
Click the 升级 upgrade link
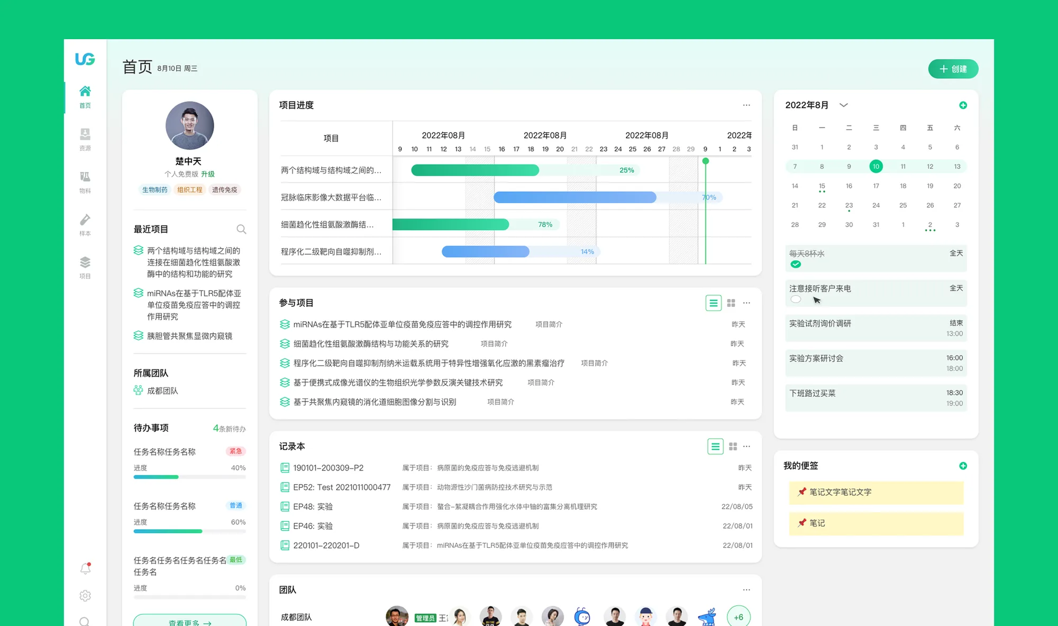click(x=208, y=174)
